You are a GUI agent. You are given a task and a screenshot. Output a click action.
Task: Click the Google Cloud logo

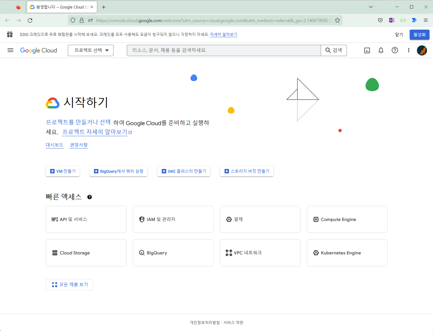click(38, 50)
